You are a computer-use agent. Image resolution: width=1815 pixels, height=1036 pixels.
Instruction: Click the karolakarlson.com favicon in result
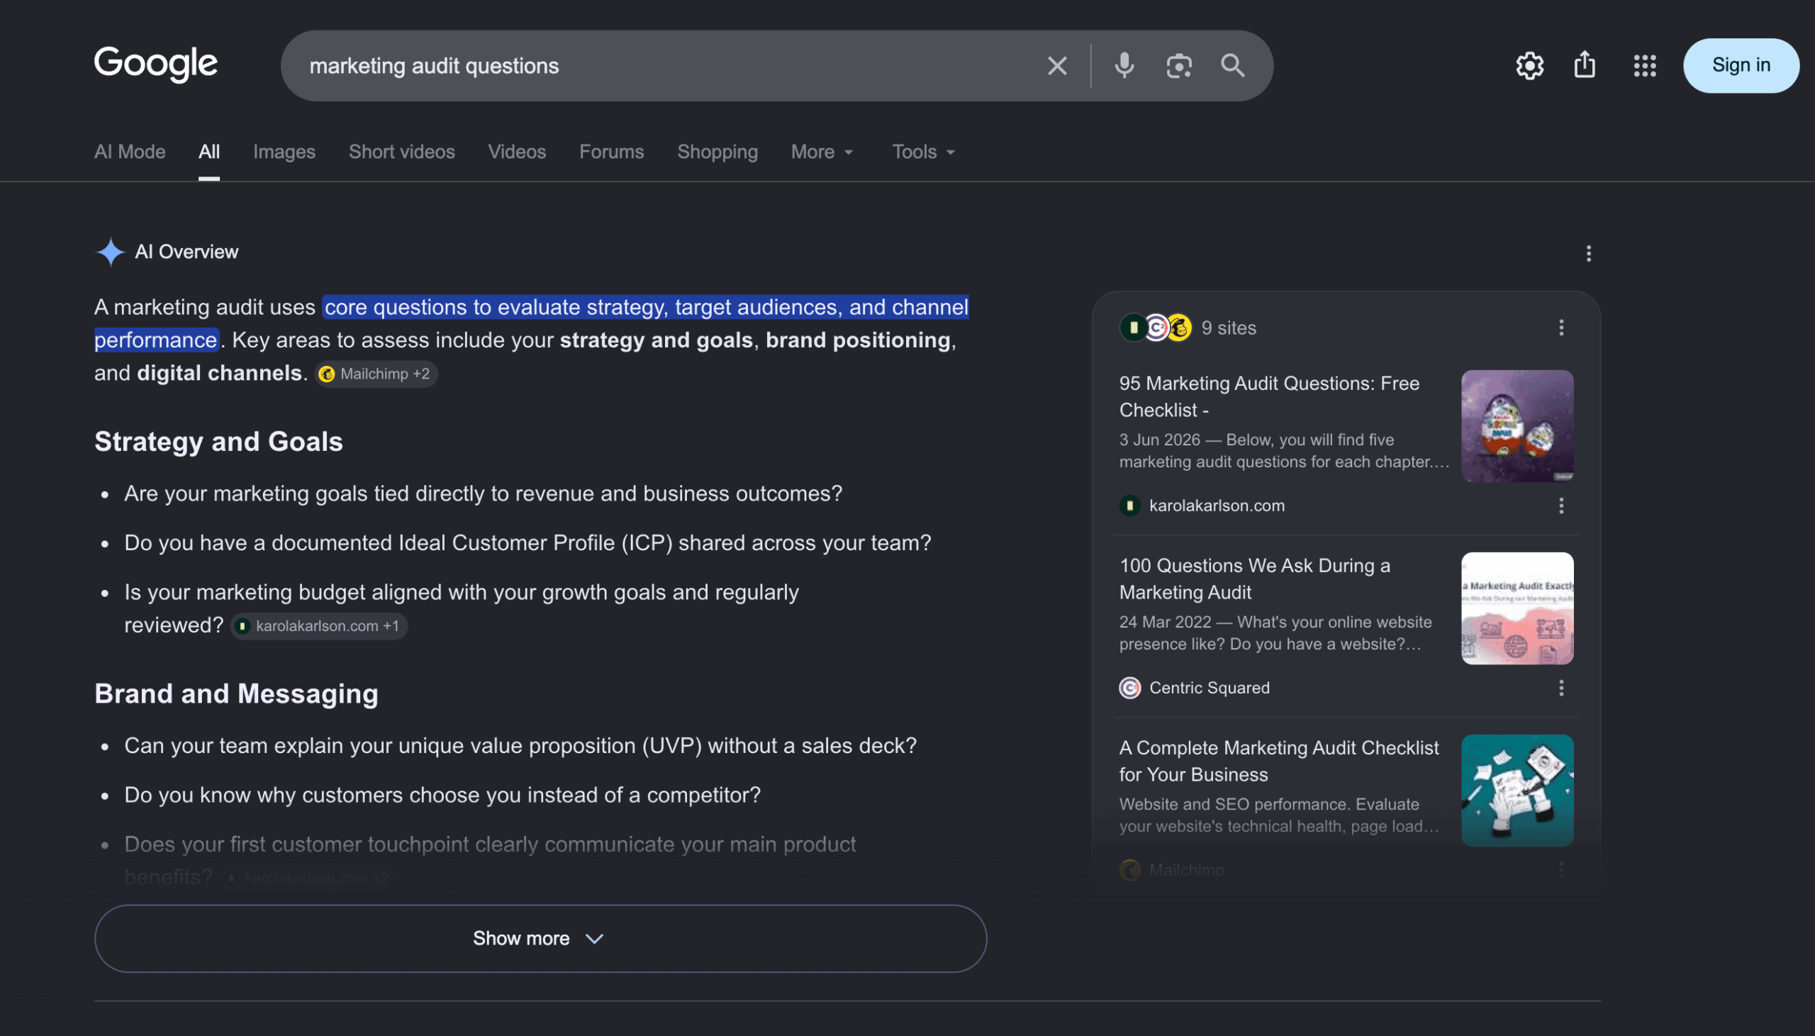(1129, 505)
